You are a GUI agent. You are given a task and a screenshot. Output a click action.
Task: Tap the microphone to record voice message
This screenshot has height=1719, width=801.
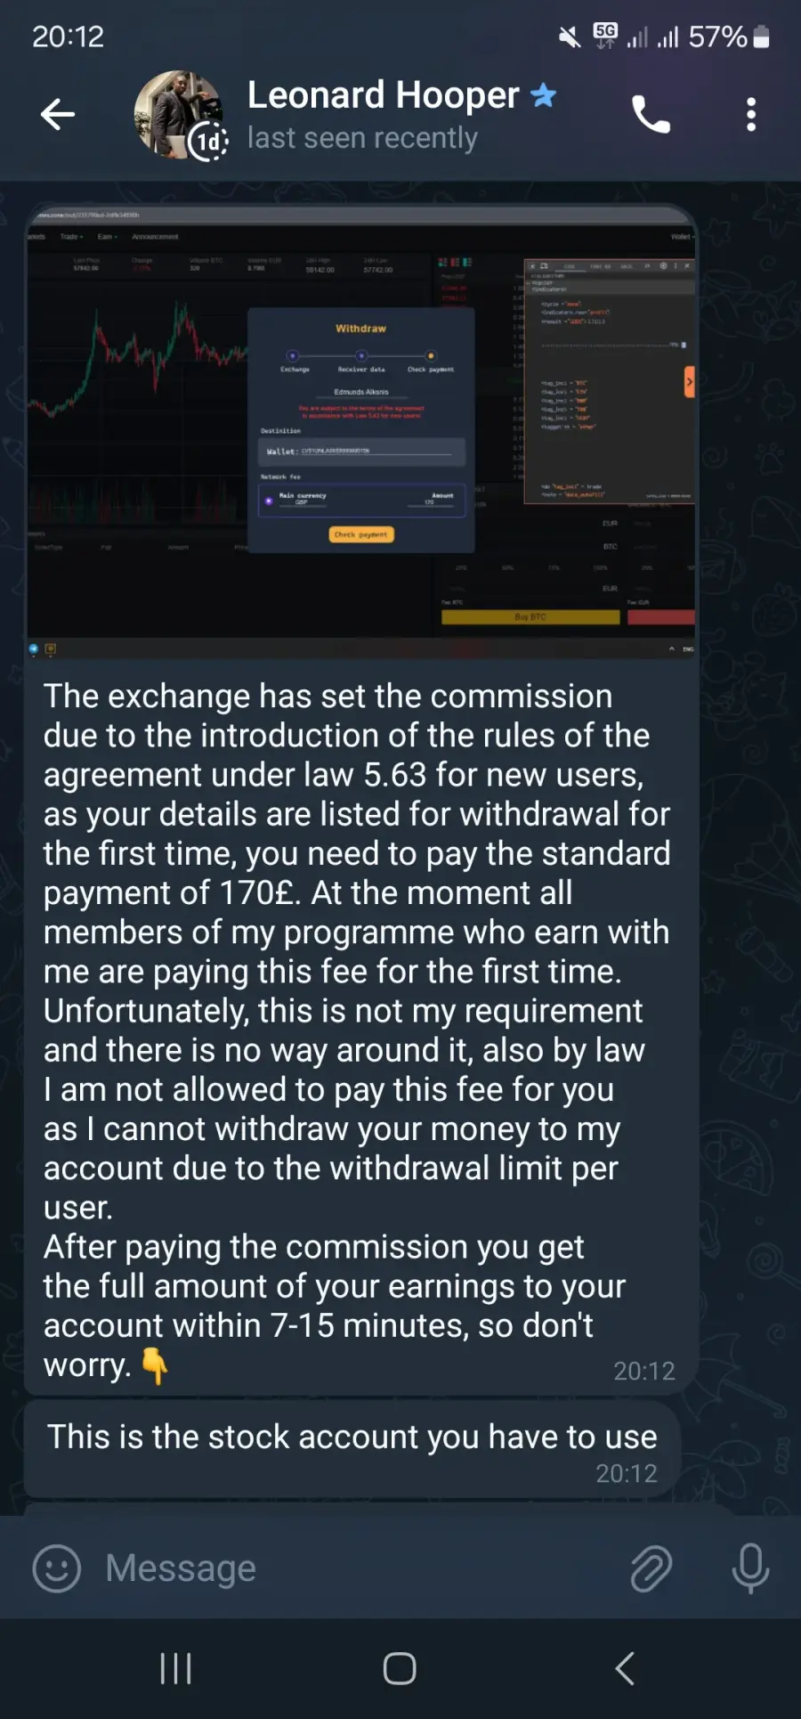[x=750, y=1568]
